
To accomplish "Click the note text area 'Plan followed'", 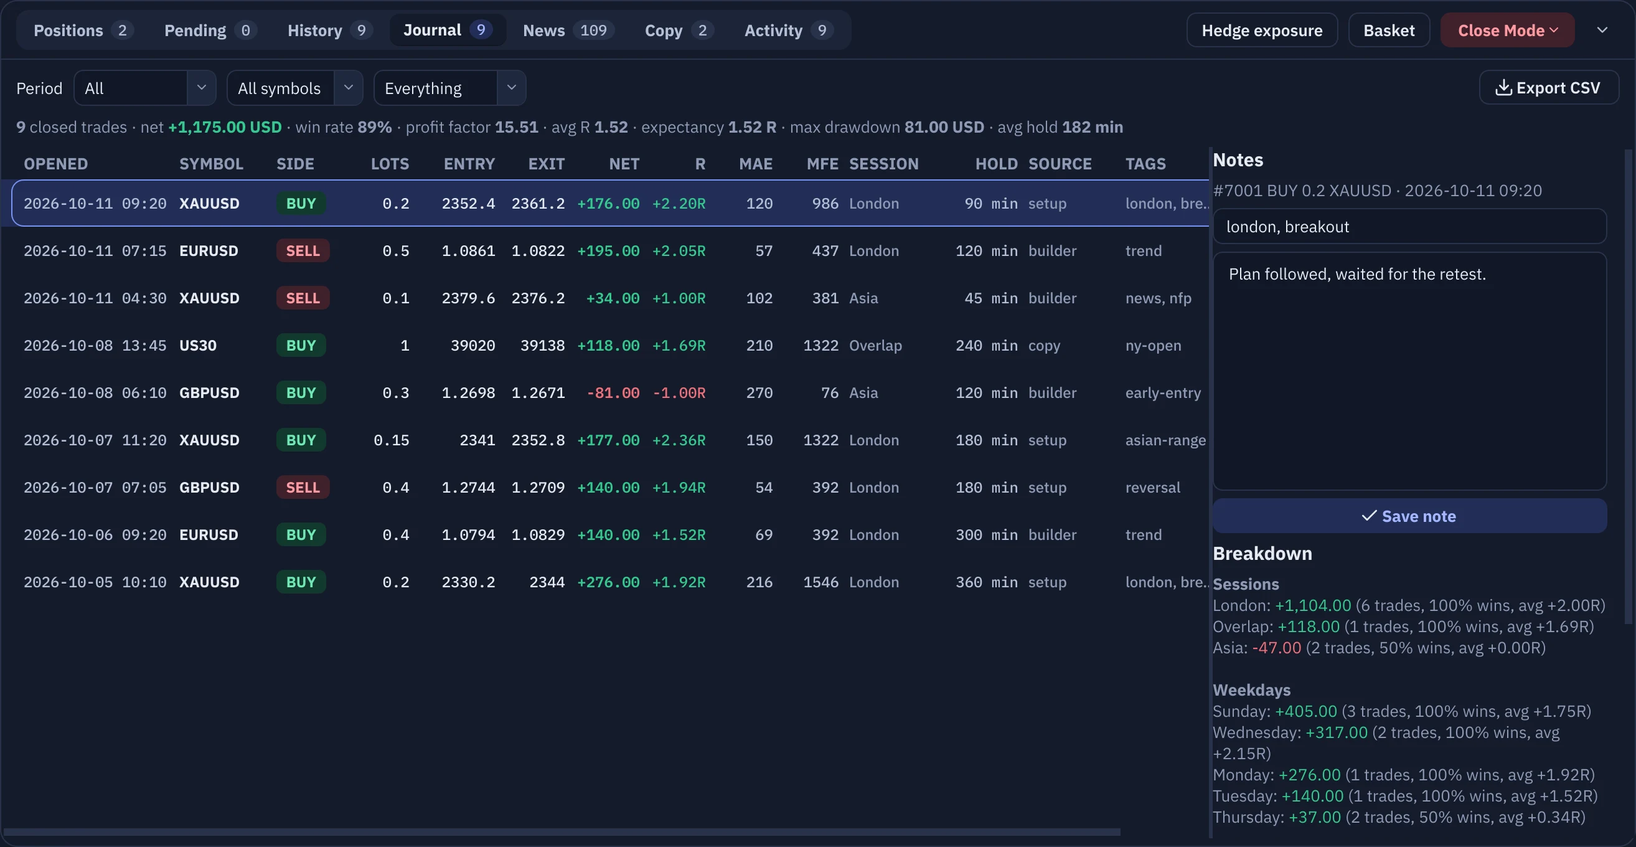I will coord(1409,371).
